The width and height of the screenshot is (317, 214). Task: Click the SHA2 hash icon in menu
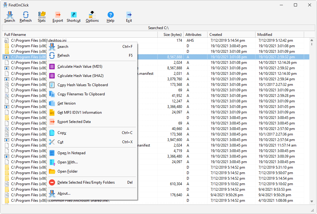click(x=52, y=76)
